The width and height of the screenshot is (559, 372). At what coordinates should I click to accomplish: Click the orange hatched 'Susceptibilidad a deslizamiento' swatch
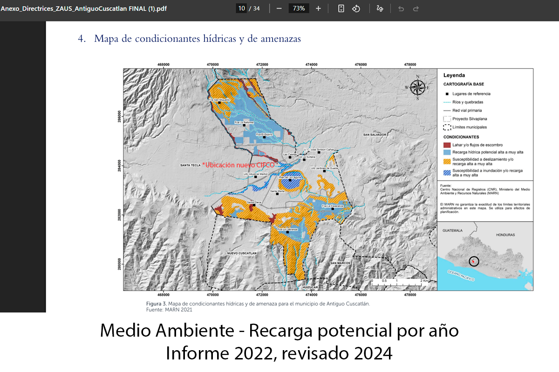(x=446, y=161)
